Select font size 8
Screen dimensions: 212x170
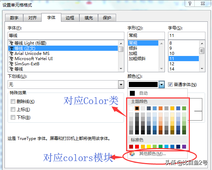point(184,43)
